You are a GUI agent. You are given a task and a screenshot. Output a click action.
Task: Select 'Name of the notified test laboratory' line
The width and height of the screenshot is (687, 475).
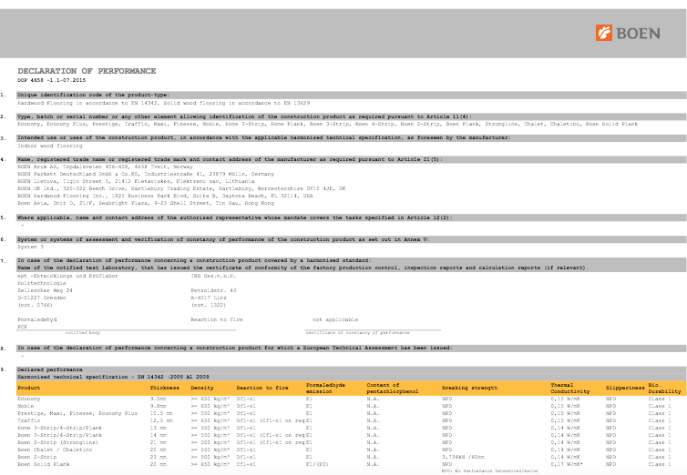(x=303, y=268)
